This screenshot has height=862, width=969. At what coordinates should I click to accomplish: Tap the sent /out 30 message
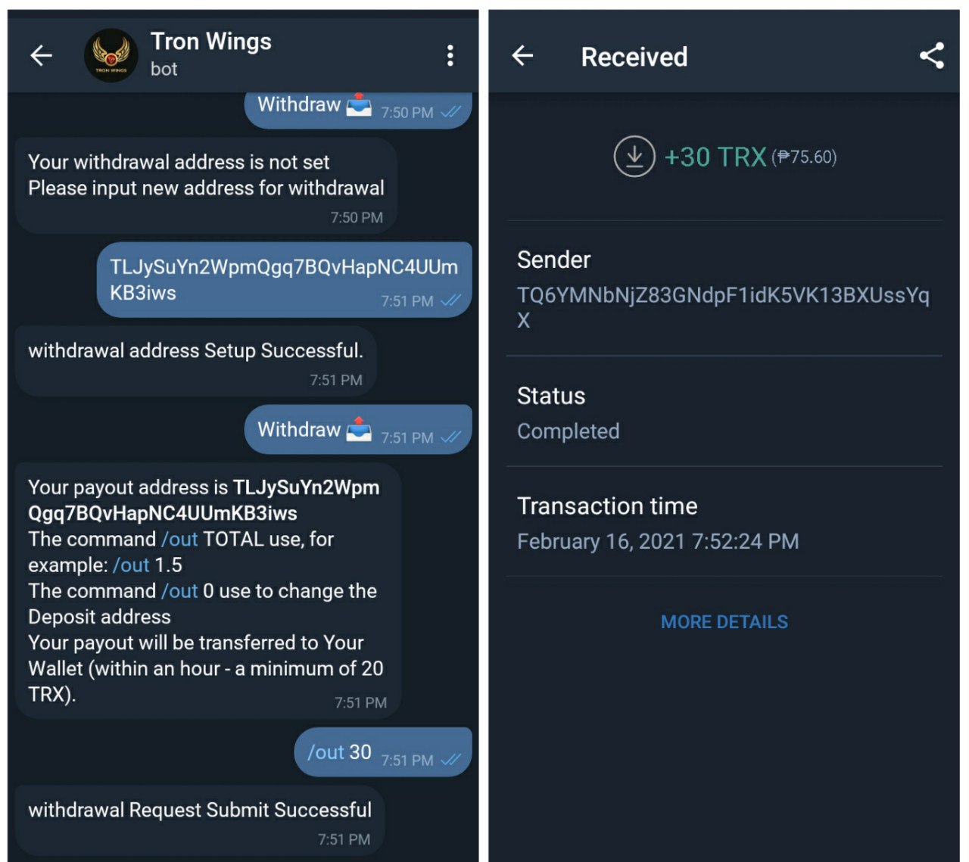click(339, 752)
